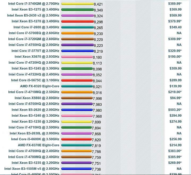Image resolution: width=191 pixels, height=175 pixels.
Task: Open Intel Core i7-5700EQ @ 2.60GHz entry
Action: 34,33
